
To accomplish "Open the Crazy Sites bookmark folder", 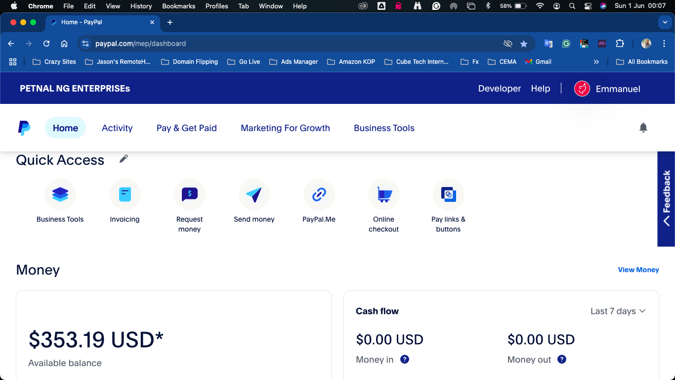I will pyautogui.click(x=54, y=62).
